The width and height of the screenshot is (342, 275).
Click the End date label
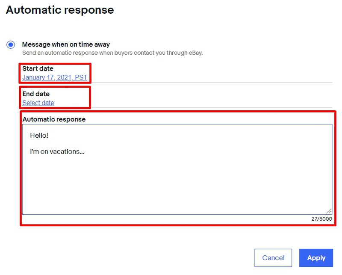(36, 94)
